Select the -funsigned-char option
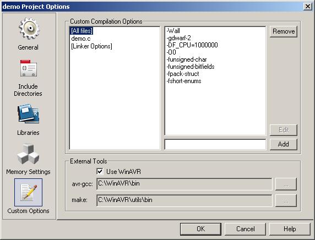The height and width of the screenshot is (240, 315). (187, 59)
